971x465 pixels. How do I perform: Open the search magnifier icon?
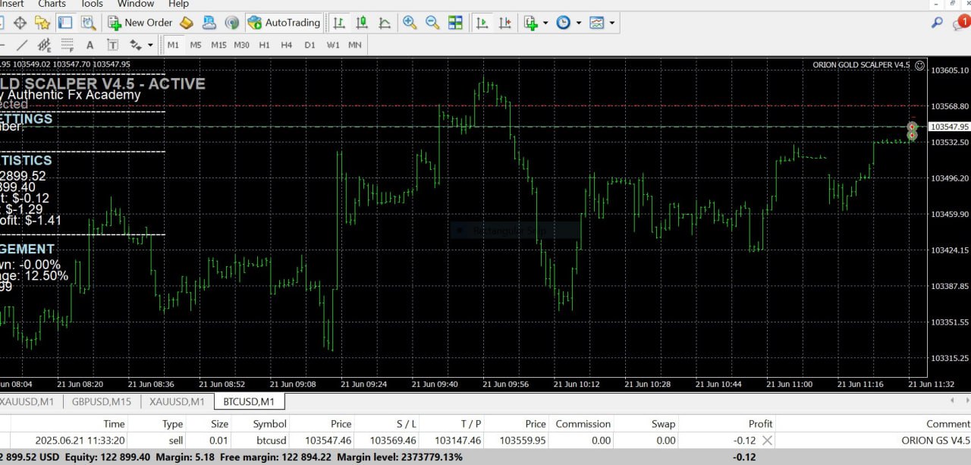(938, 23)
